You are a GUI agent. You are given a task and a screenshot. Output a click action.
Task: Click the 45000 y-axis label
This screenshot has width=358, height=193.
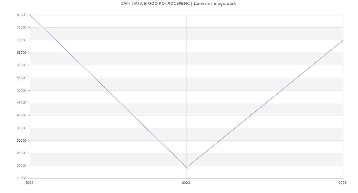tap(21, 103)
